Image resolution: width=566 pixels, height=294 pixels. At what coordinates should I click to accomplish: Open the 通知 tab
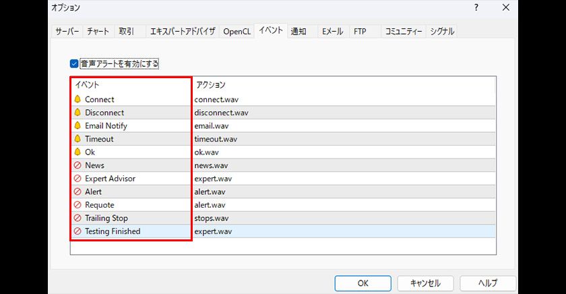tap(298, 31)
